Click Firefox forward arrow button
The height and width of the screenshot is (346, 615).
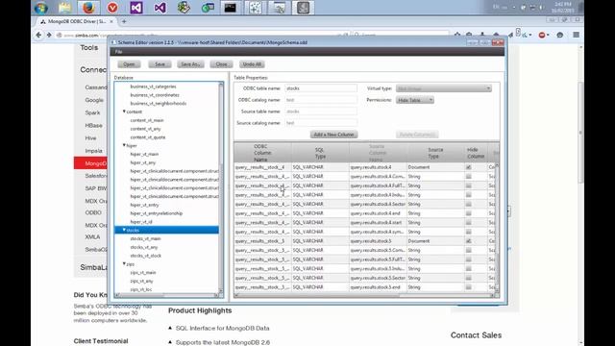point(49,35)
